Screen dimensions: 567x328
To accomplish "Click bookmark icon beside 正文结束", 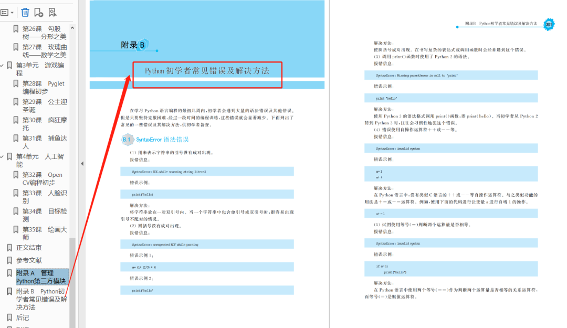I will click(10, 248).
